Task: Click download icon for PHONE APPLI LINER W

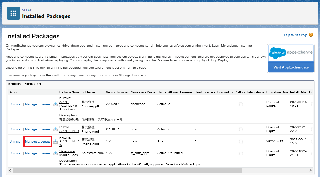Action: point(55,141)
